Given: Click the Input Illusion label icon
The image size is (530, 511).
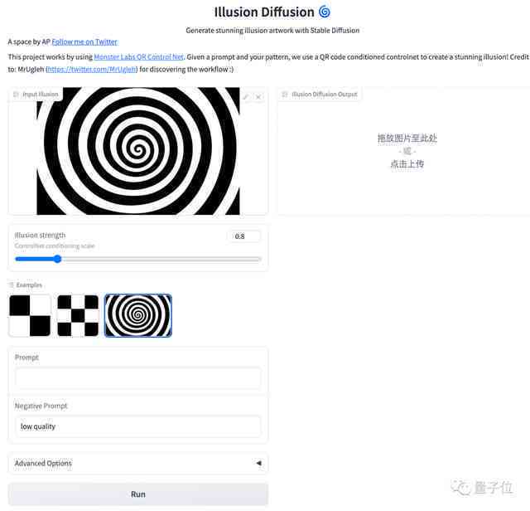Looking at the screenshot, I should pos(16,94).
